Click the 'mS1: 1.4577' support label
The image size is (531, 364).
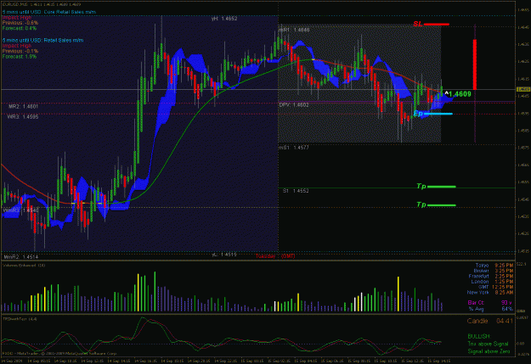coord(294,148)
